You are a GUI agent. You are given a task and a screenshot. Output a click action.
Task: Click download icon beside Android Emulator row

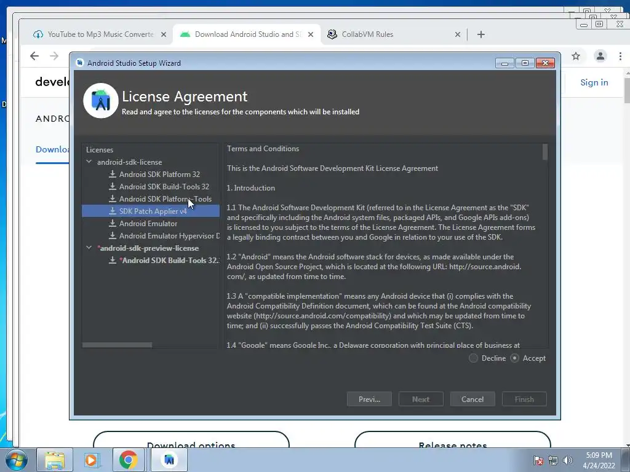[x=113, y=224]
